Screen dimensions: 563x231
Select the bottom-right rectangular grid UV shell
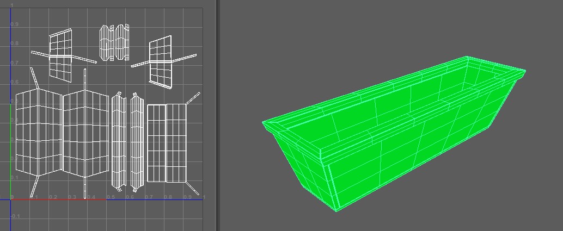point(166,142)
